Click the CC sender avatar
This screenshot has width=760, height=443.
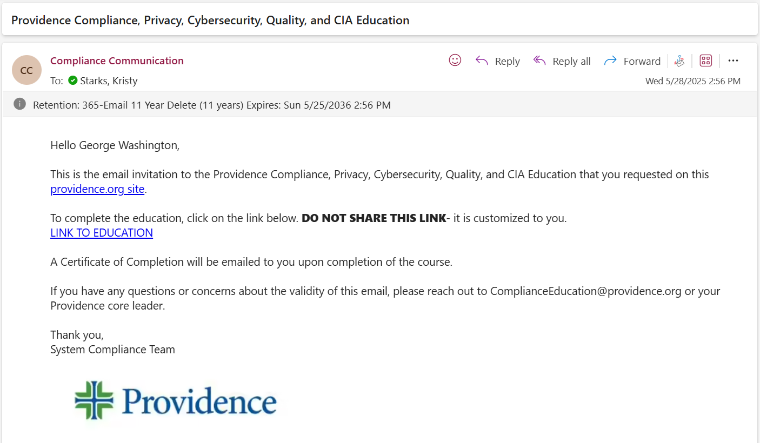pos(26,70)
